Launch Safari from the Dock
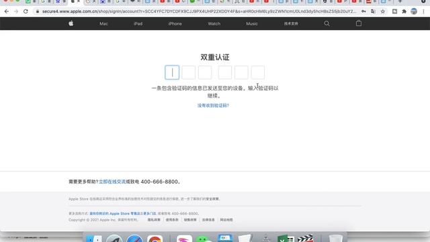 tap(134, 238)
